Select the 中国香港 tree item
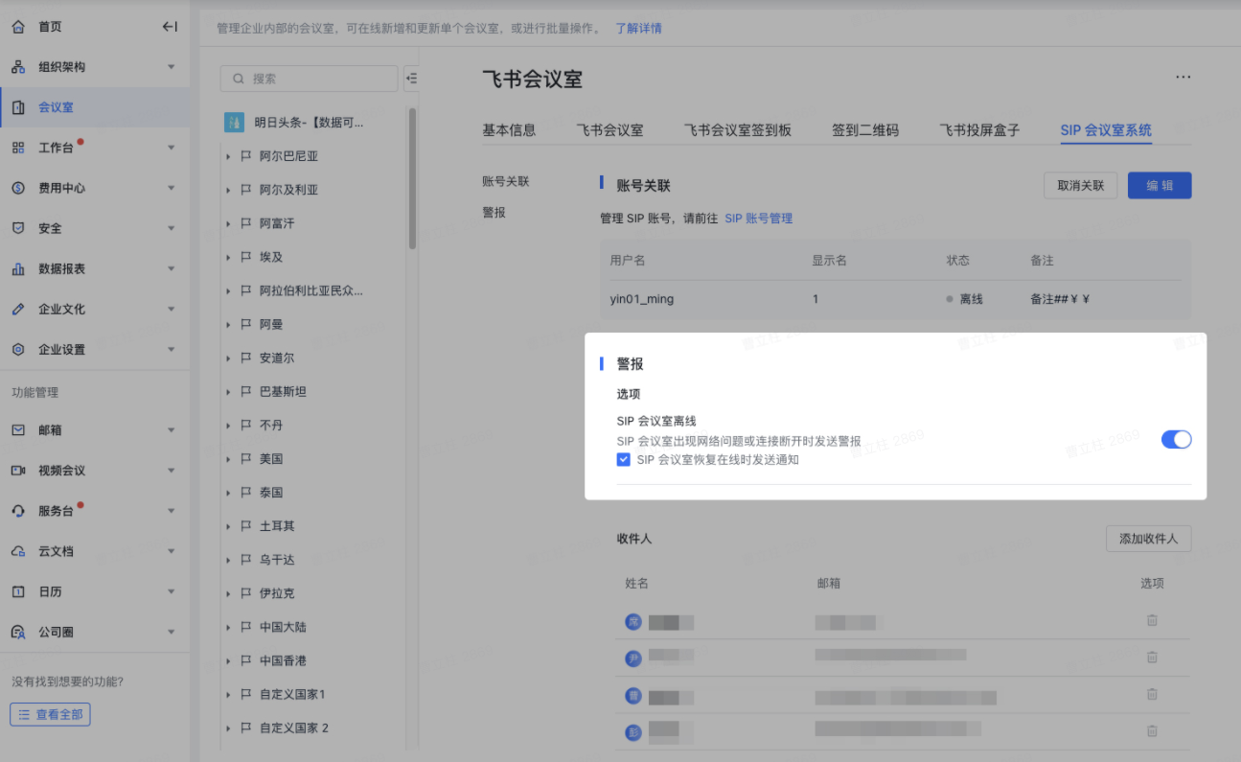This screenshot has height=762, width=1241. pos(283,660)
